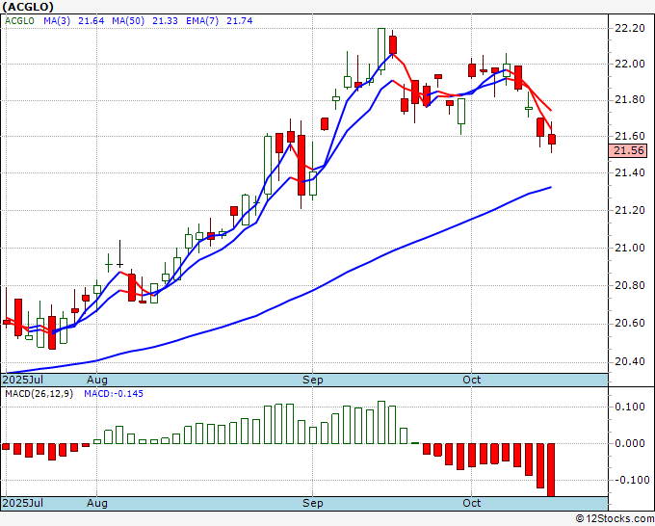Click the MACD(26,12,9) indicator label
This screenshot has width=655, height=526.
pyautogui.click(x=39, y=394)
